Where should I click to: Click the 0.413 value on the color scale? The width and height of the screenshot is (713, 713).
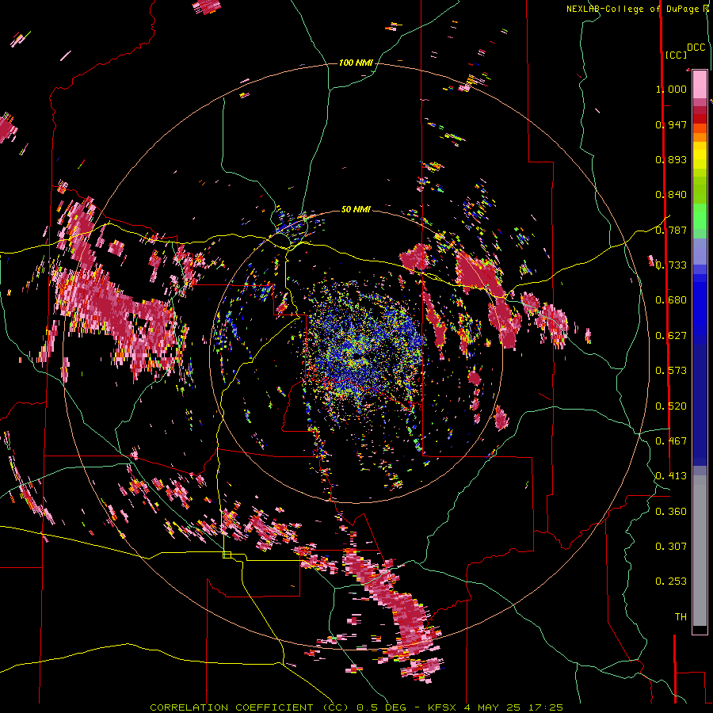pyautogui.click(x=671, y=476)
